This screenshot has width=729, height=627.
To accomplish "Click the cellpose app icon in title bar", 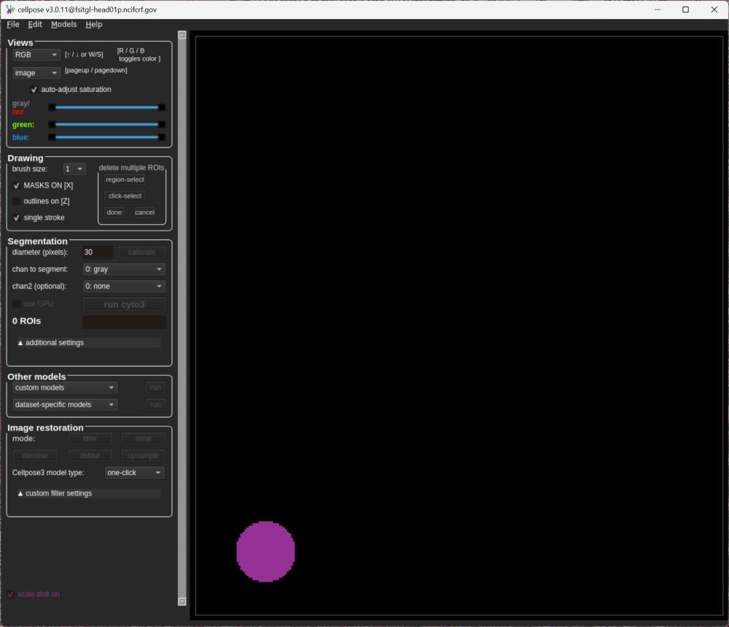I will point(9,9).
